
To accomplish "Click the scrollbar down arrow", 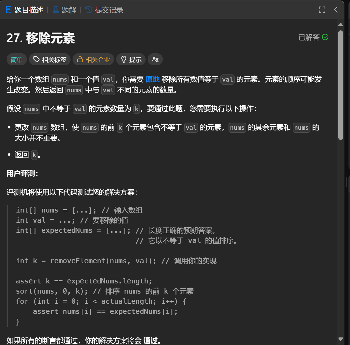I will pos(341,339).
